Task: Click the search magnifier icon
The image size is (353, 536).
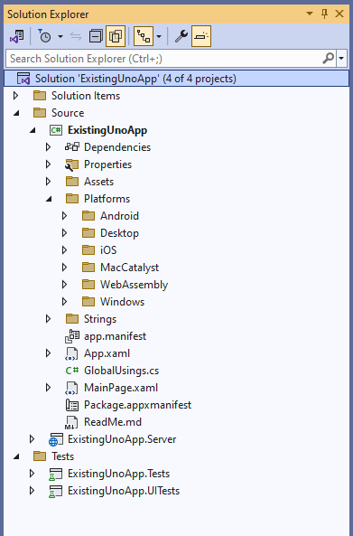Action: tap(328, 59)
